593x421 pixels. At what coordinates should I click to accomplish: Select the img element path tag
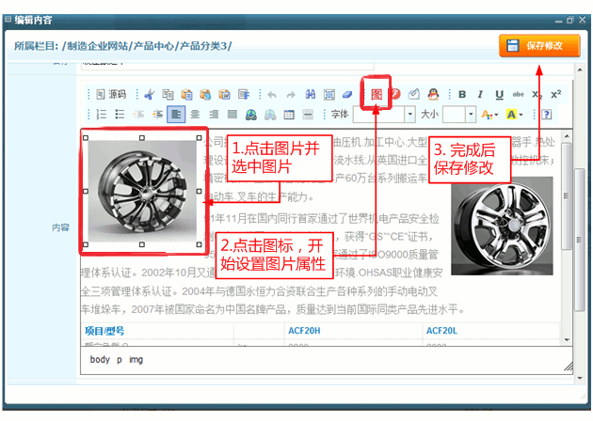tap(136, 359)
